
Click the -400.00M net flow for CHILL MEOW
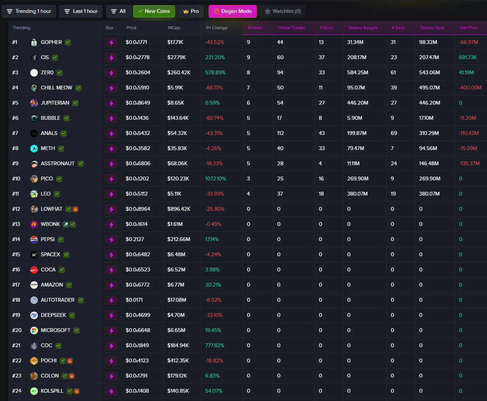click(470, 88)
